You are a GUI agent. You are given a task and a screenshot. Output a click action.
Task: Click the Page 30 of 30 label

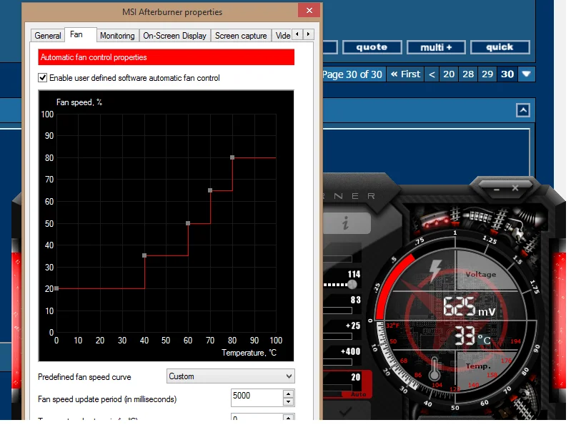[x=352, y=74]
